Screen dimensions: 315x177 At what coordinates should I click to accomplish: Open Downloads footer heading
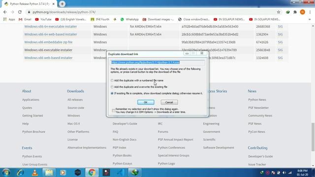click(75, 91)
